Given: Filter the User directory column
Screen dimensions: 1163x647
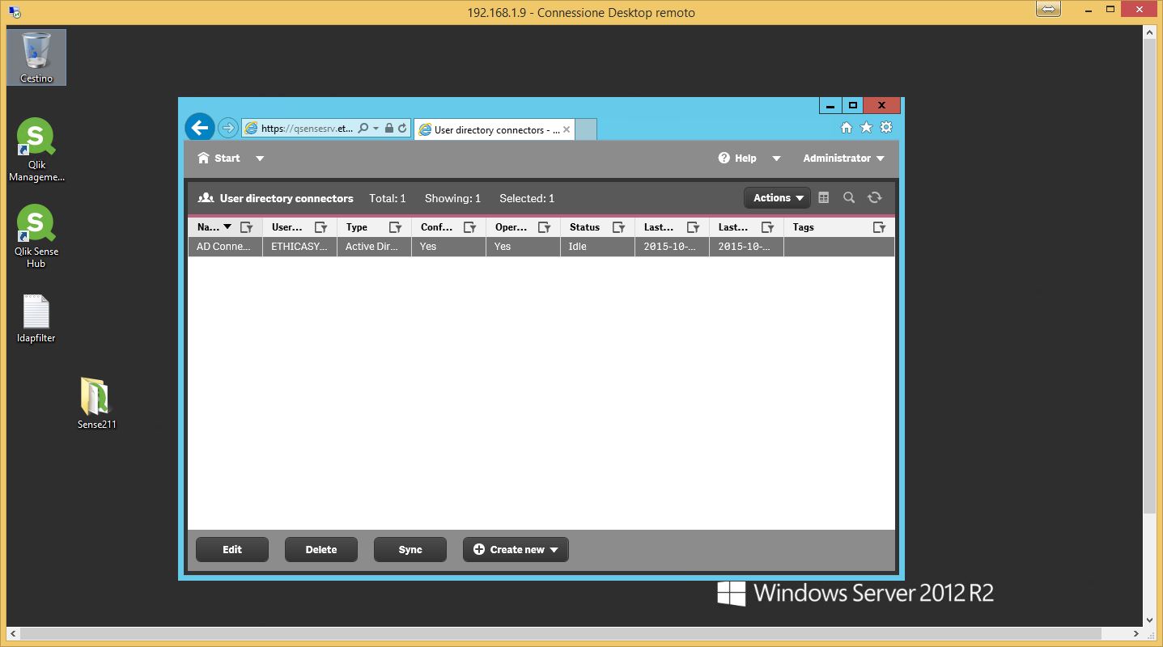Looking at the screenshot, I should 321,228.
